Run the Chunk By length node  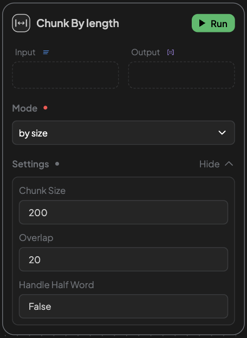click(213, 23)
